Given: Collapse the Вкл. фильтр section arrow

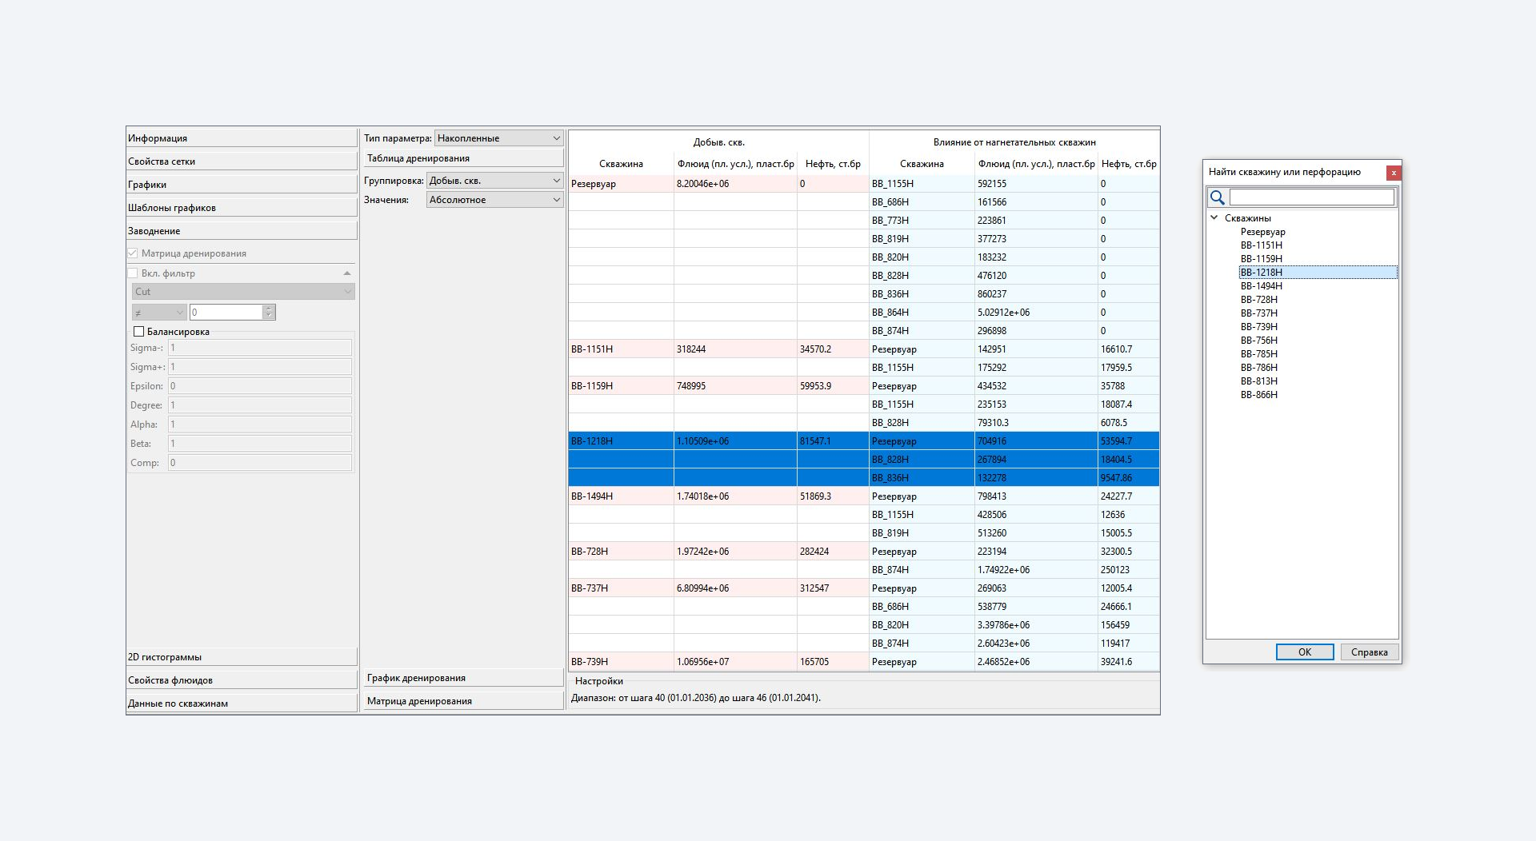Looking at the screenshot, I should [347, 273].
